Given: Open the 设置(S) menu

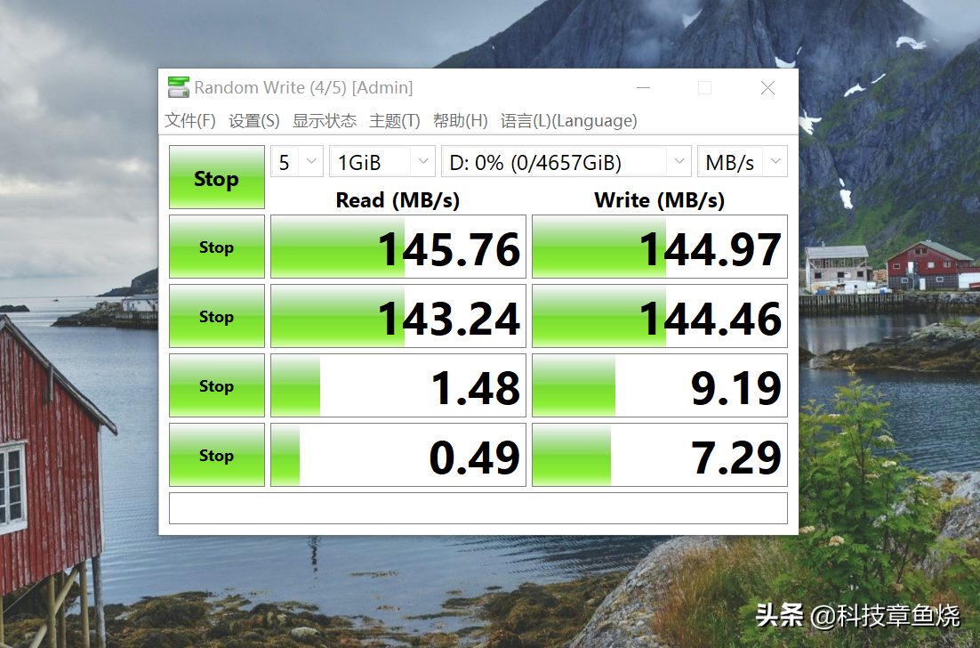Looking at the screenshot, I should point(253,121).
